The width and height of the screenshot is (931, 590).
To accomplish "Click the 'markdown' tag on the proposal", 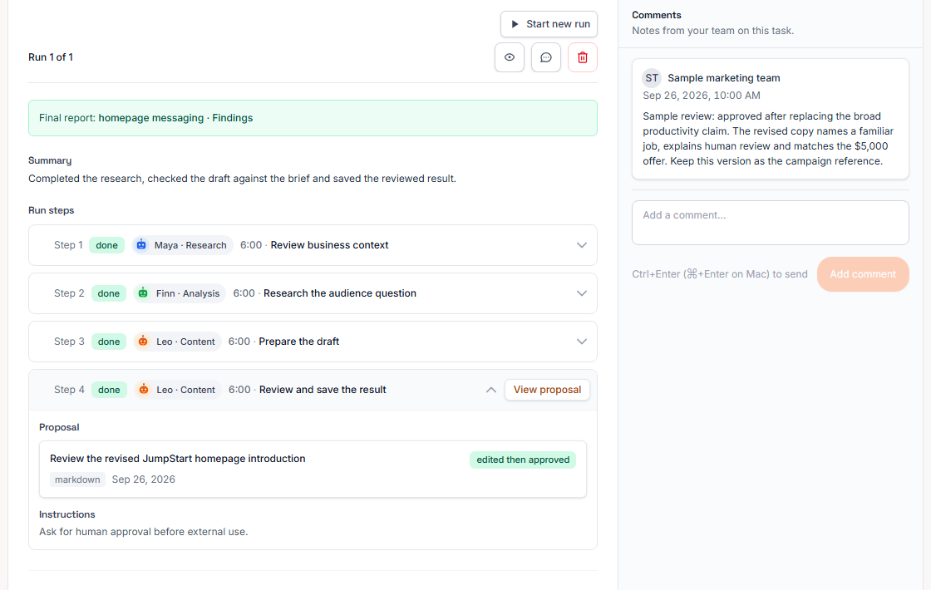I will coord(78,479).
